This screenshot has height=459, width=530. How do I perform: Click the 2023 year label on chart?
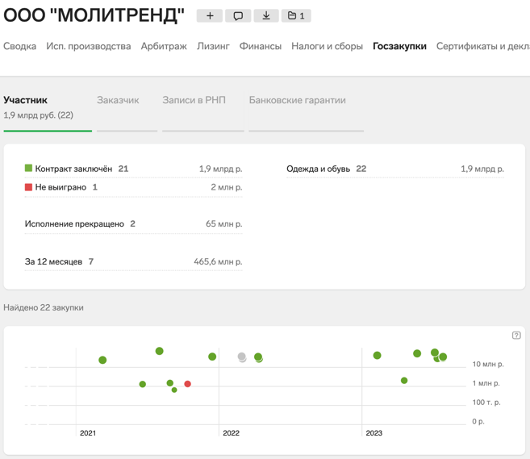tap(374, 433)
